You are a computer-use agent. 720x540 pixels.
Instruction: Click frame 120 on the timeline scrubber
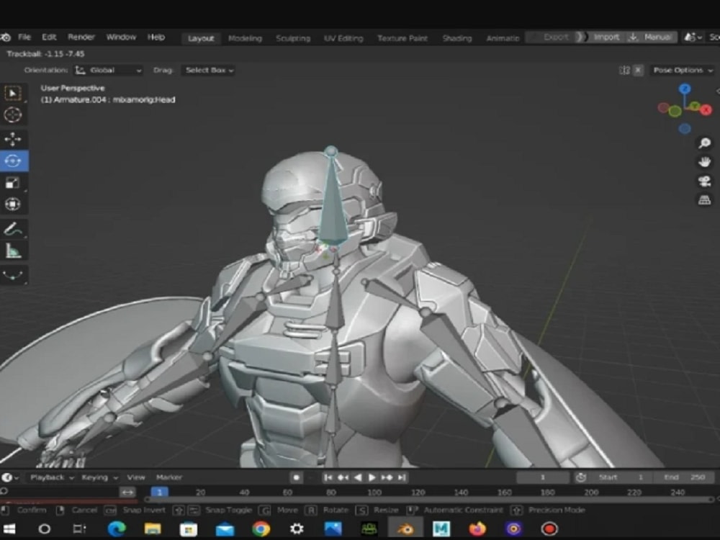point(419,492)
